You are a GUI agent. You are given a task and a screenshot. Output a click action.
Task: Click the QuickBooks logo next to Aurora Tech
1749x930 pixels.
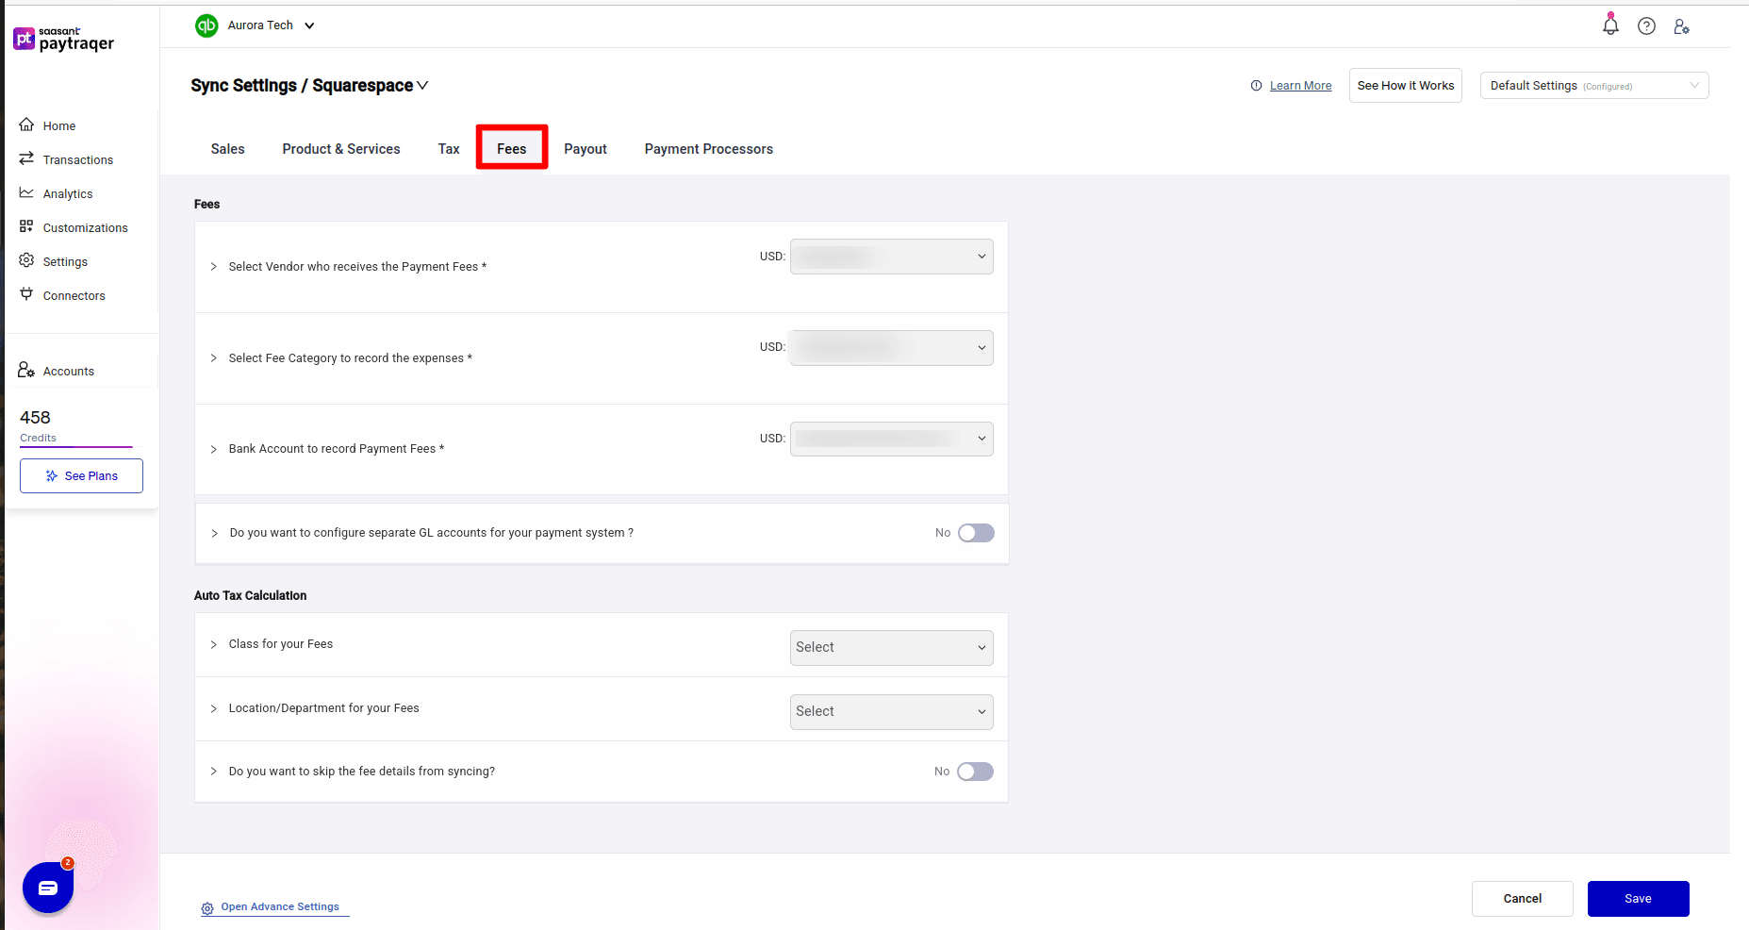coord(206,25)
